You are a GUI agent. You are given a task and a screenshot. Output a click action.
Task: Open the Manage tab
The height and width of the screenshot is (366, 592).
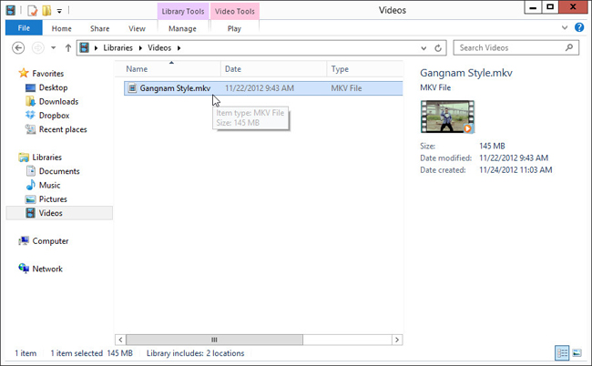(182, 28)
